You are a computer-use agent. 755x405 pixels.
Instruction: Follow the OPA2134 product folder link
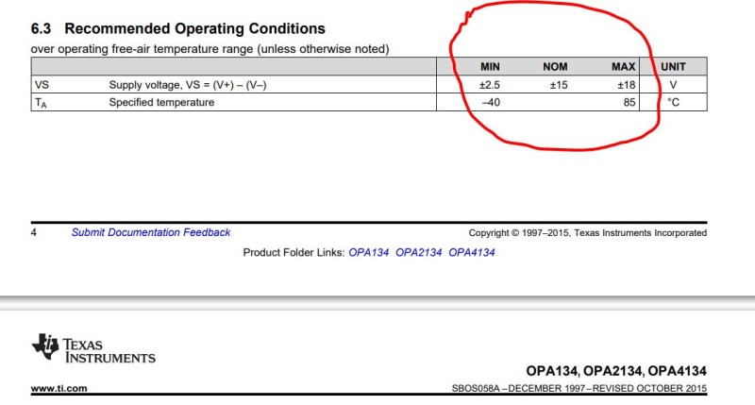(x=418, y=252)
